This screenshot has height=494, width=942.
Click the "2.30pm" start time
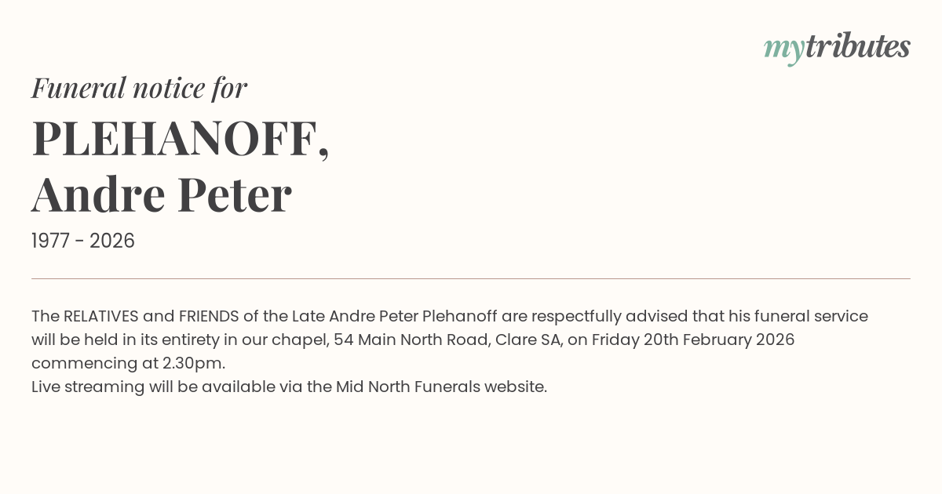tap(193, 363)
